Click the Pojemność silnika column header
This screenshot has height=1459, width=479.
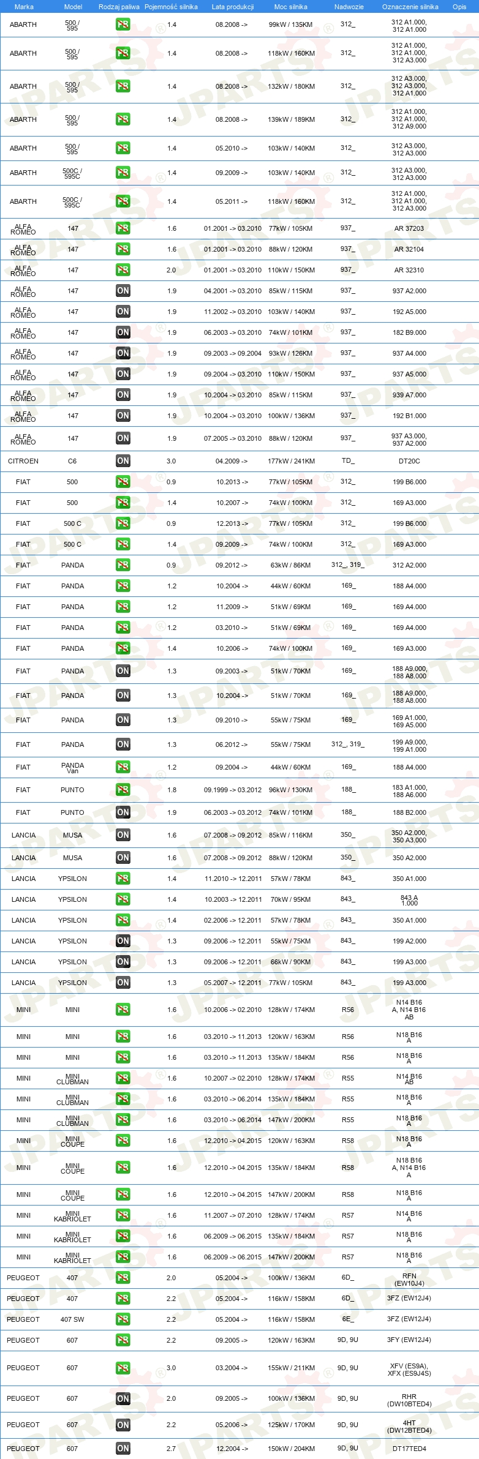171,7
